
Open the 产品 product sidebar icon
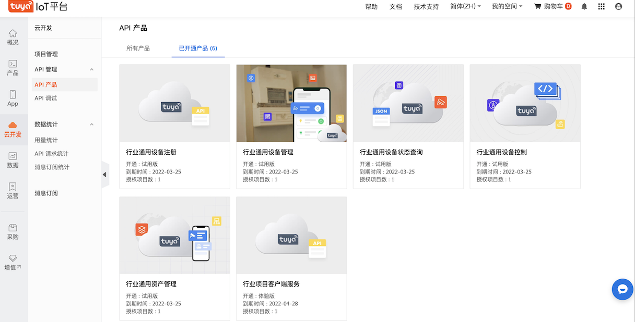pyautogui.click(x=13, y=68)
